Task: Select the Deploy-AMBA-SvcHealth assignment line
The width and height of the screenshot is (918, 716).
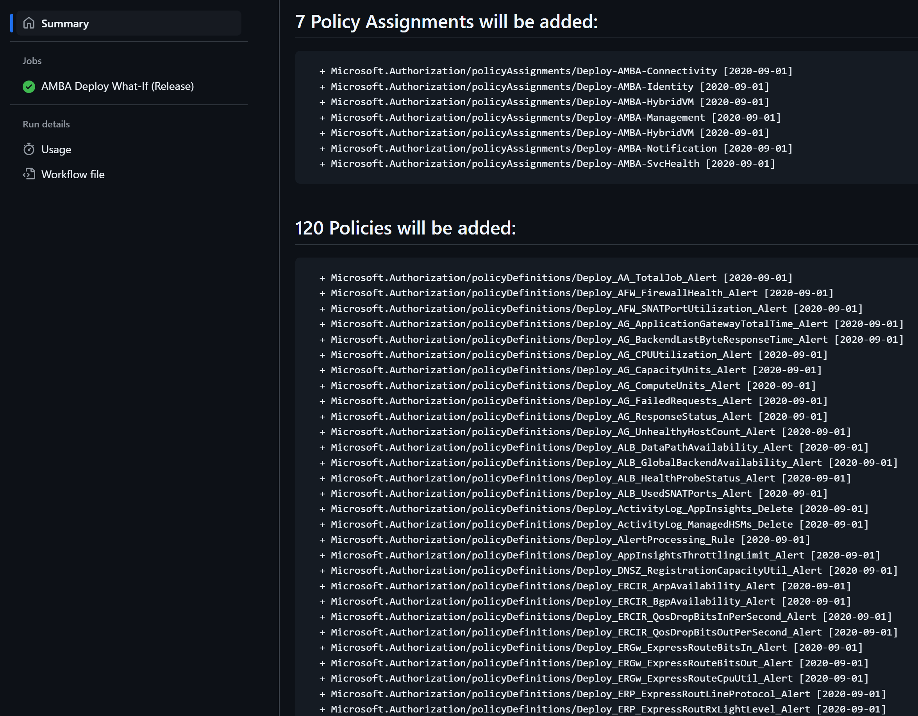Action: 547,163
